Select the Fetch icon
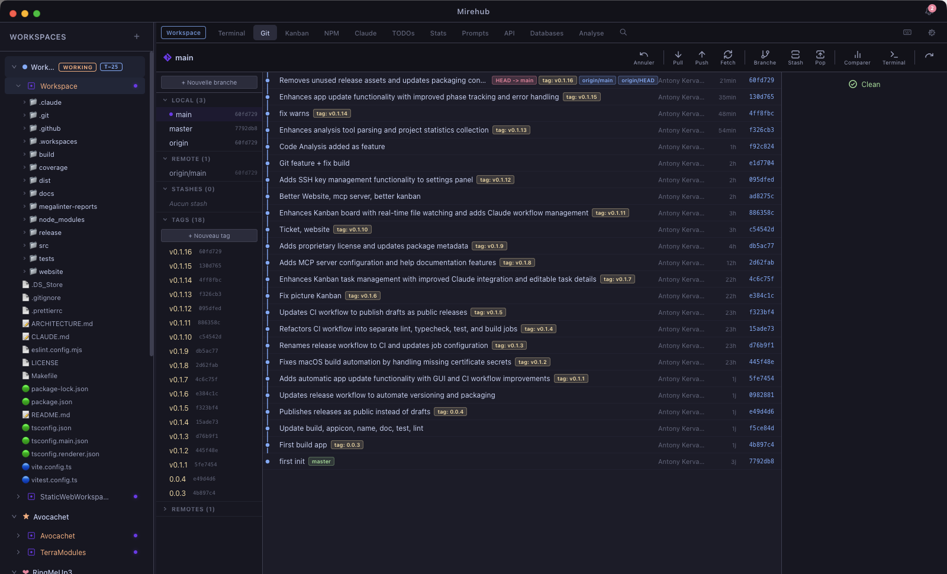 (728, 57)
